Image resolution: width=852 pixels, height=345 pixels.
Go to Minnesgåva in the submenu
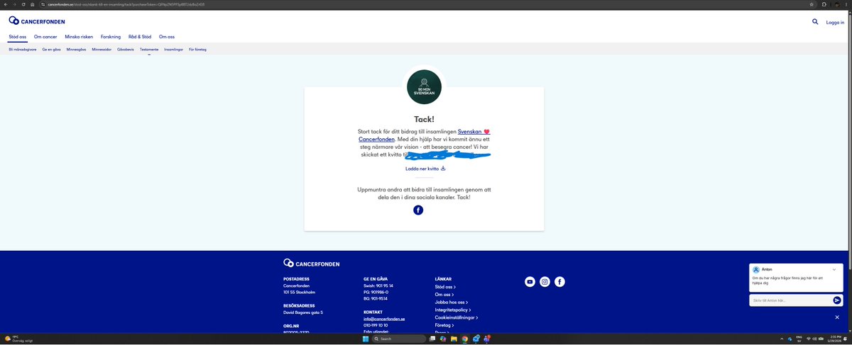(76, 50)
